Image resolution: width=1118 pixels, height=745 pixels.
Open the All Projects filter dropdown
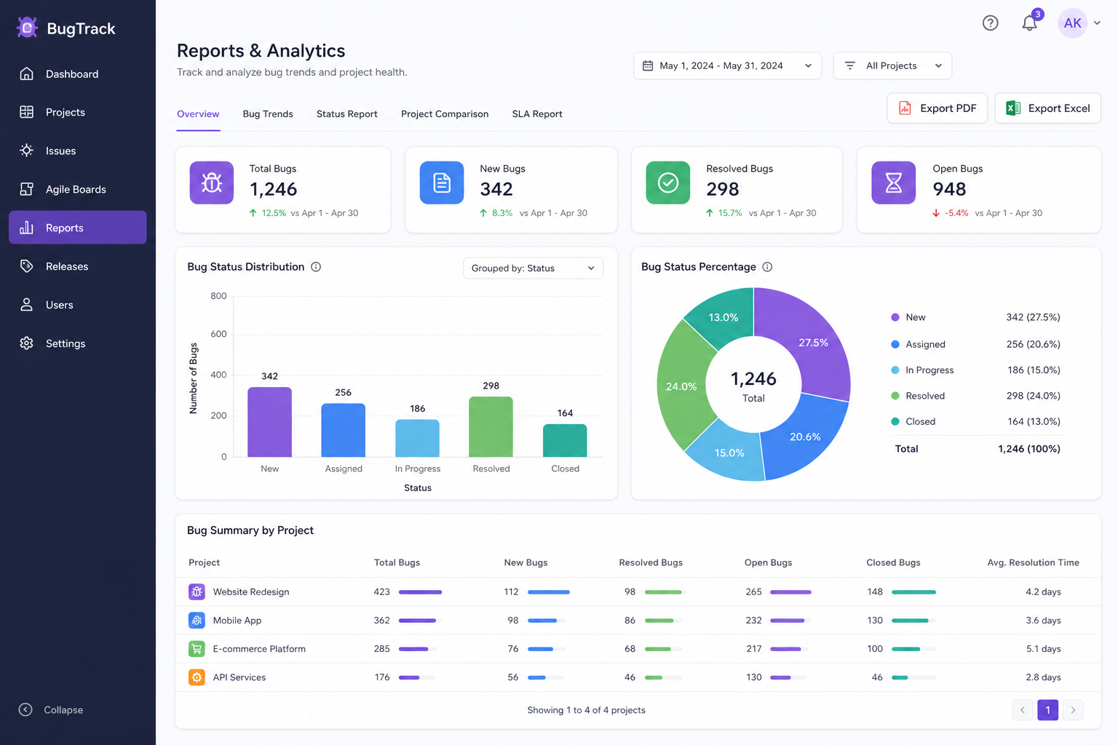(892, 65)
